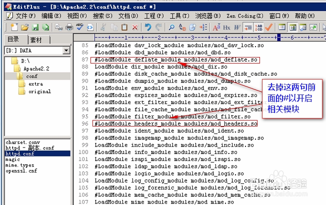Toggle the W word wrap icon

[x=237, y=27]
